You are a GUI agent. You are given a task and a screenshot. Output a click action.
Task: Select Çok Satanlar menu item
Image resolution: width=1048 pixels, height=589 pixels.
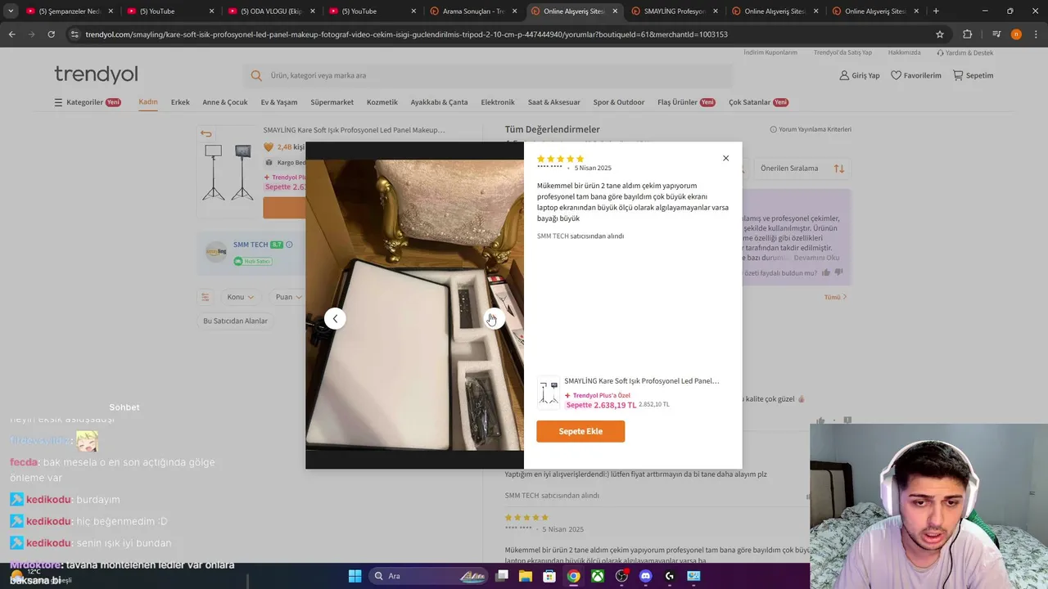(x=758, y=102)
